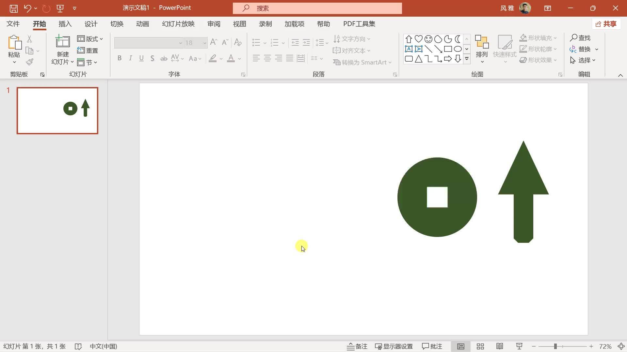Expand the shapes gallery More arrow
Screen dimensions: 627x352
(x=467, y=59)
